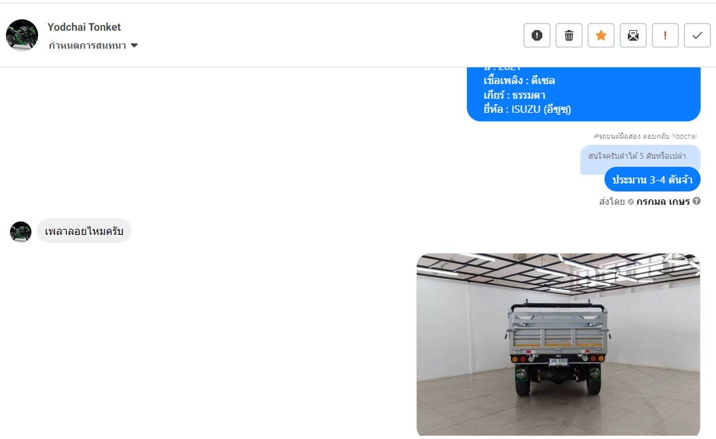Open sender name กรกมล เกษร
The width and height of the screenshot is (716, 439).
663,201
